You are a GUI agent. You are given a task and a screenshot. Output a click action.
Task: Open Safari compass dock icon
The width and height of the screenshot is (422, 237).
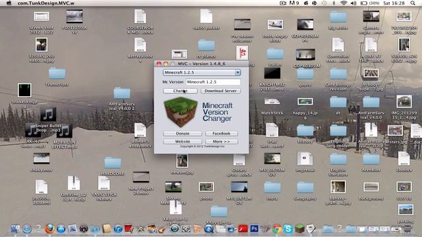coord(27,228)
